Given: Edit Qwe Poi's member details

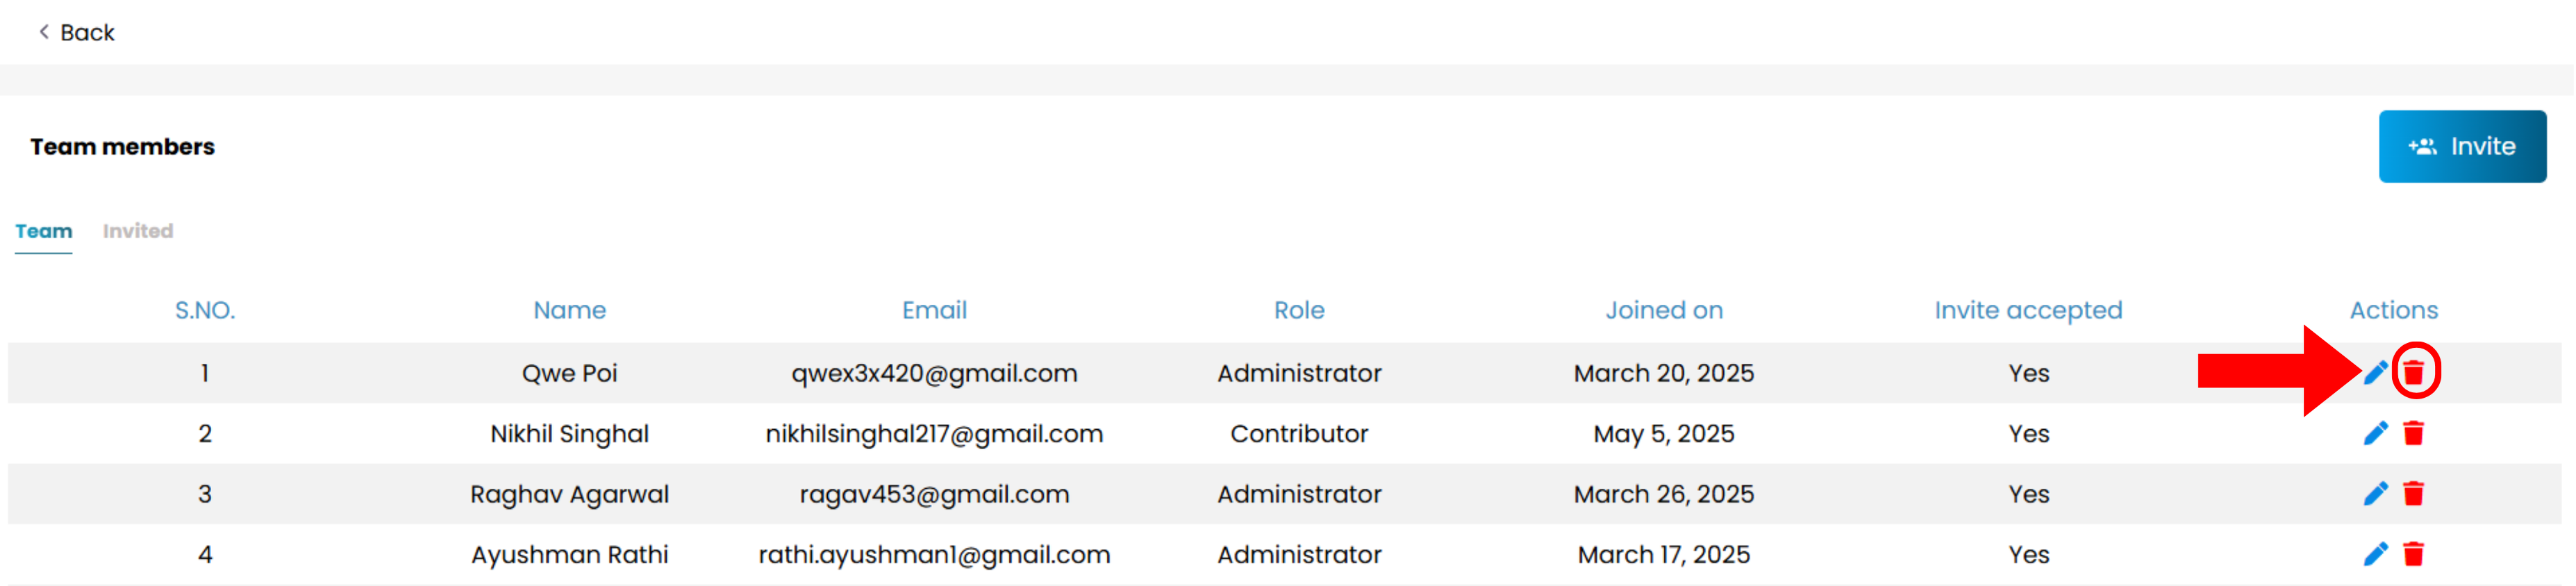Looking at the screenshot, I should (2375, 373).
